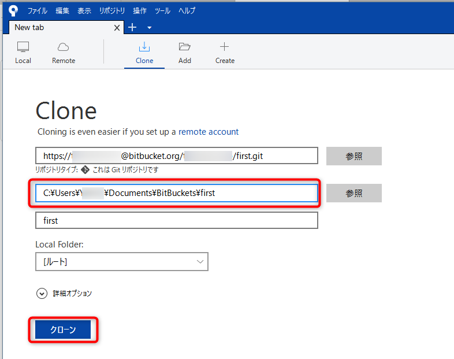The image size is (454, 359).
Task: Click the repository URL input field
Action: (177, 156)
